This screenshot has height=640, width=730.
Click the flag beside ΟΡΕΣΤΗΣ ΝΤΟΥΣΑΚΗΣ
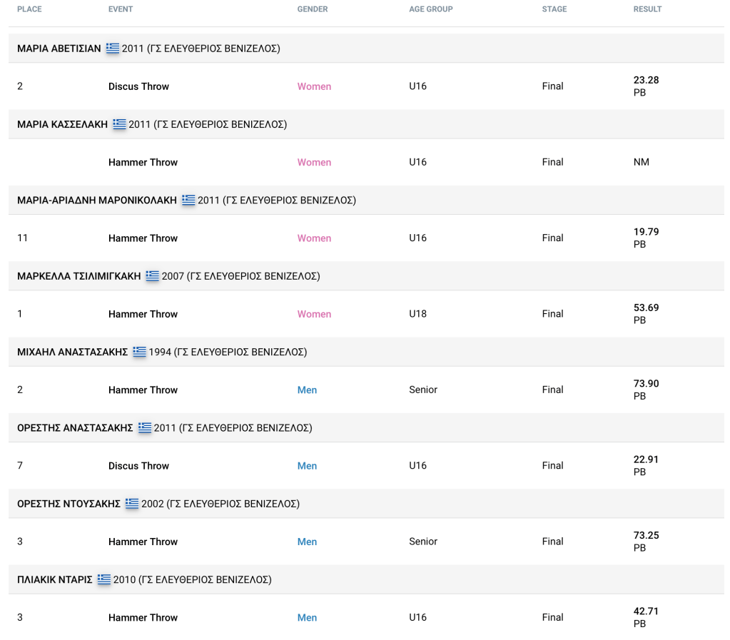(x=132, y=504)
